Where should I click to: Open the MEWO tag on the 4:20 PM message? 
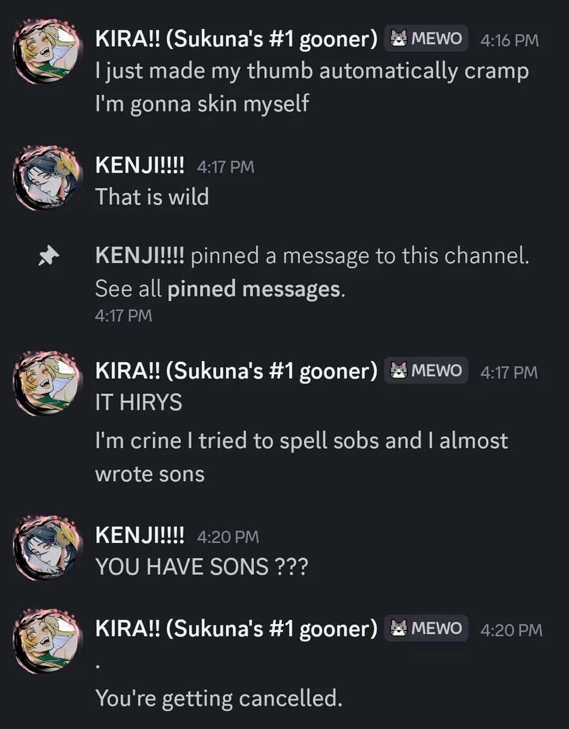click(x=426, y=628)
